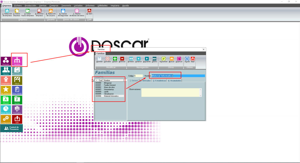Open the Parte diario sidebar tile

click(x=6, y=110)
